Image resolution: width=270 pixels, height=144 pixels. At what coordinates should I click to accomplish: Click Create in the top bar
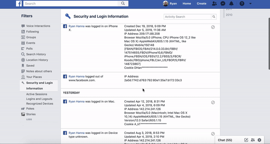(201, 3)
